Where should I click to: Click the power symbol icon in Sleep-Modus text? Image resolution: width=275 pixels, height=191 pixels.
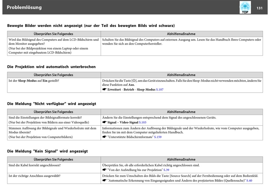pos(134,81)
